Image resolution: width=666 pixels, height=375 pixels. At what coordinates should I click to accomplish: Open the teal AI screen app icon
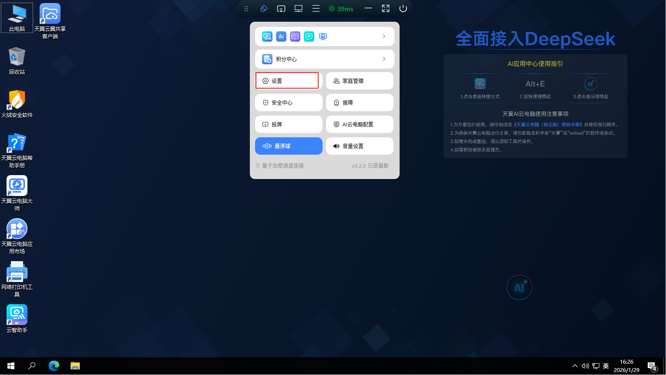click(309, 37)
